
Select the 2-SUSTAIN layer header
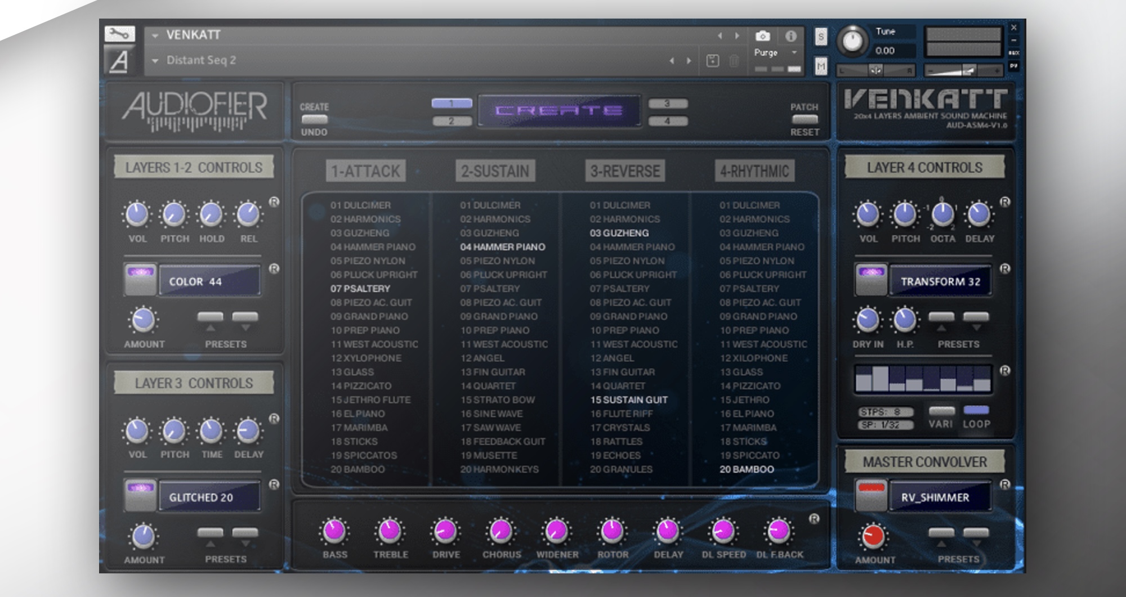[495, 171]
